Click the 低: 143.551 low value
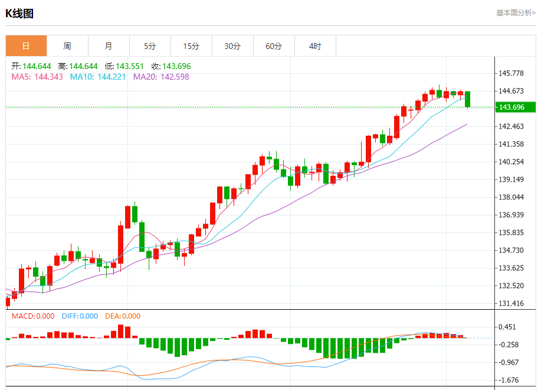 [x=124, y=66]
